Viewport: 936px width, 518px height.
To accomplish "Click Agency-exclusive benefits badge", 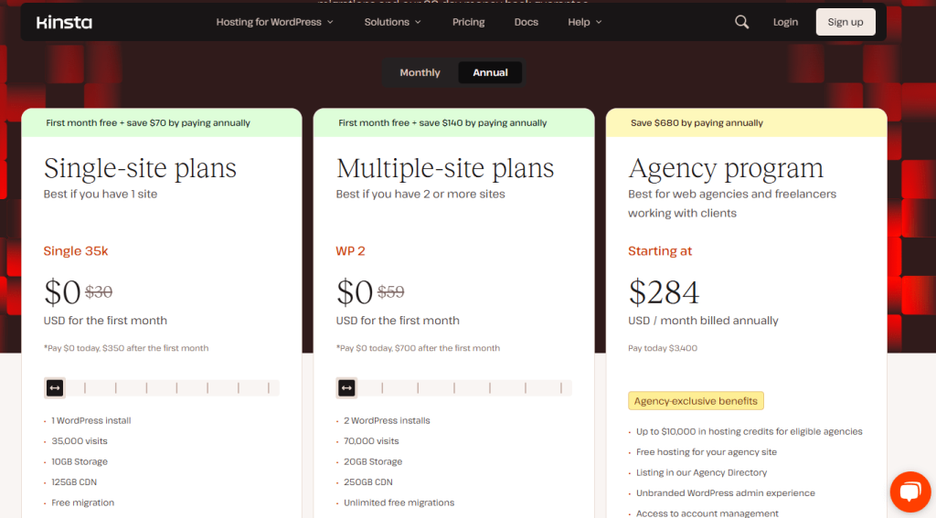I will pyautogui.click(x=696, y=401).
